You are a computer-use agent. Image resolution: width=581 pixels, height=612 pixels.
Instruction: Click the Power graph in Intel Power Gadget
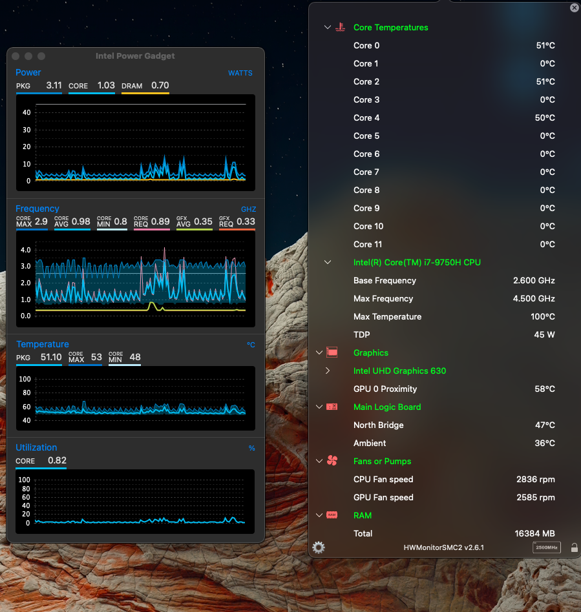pos(136,143)
